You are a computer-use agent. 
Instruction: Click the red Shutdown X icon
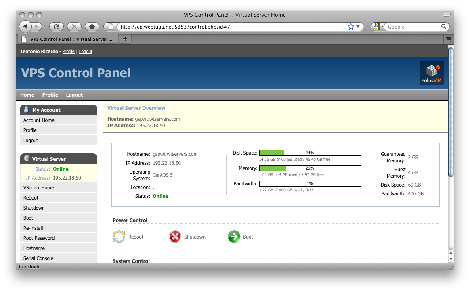click(175, 237)
